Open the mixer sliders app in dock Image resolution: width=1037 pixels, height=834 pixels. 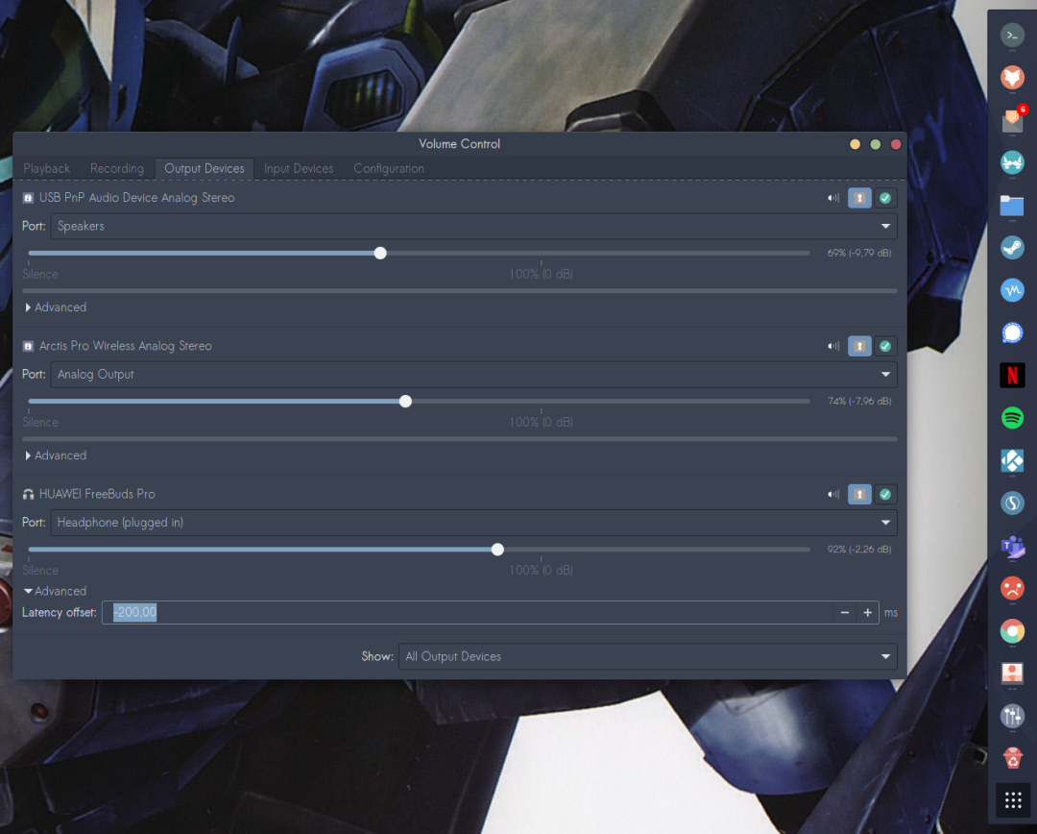[x=1013, y=716]
